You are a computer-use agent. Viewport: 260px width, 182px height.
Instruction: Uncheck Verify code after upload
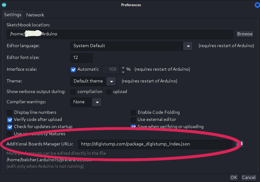point(10,120)
